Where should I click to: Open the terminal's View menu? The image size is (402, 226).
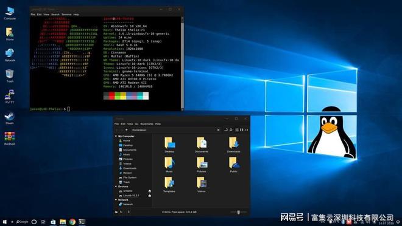(46, 15)
